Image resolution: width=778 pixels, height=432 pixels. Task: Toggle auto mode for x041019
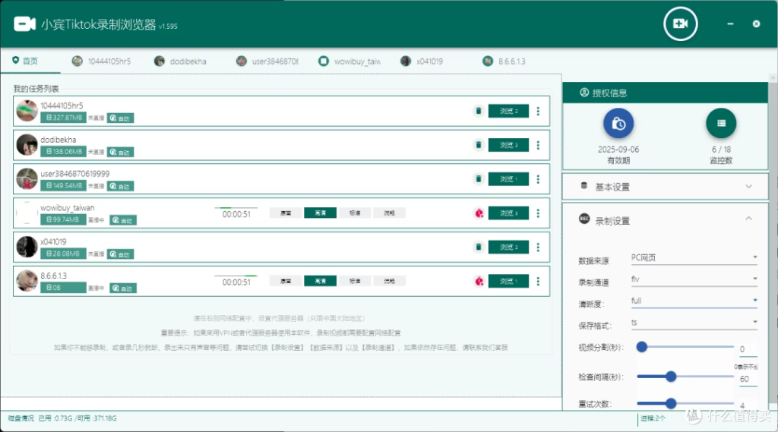(x=121, y=254)
